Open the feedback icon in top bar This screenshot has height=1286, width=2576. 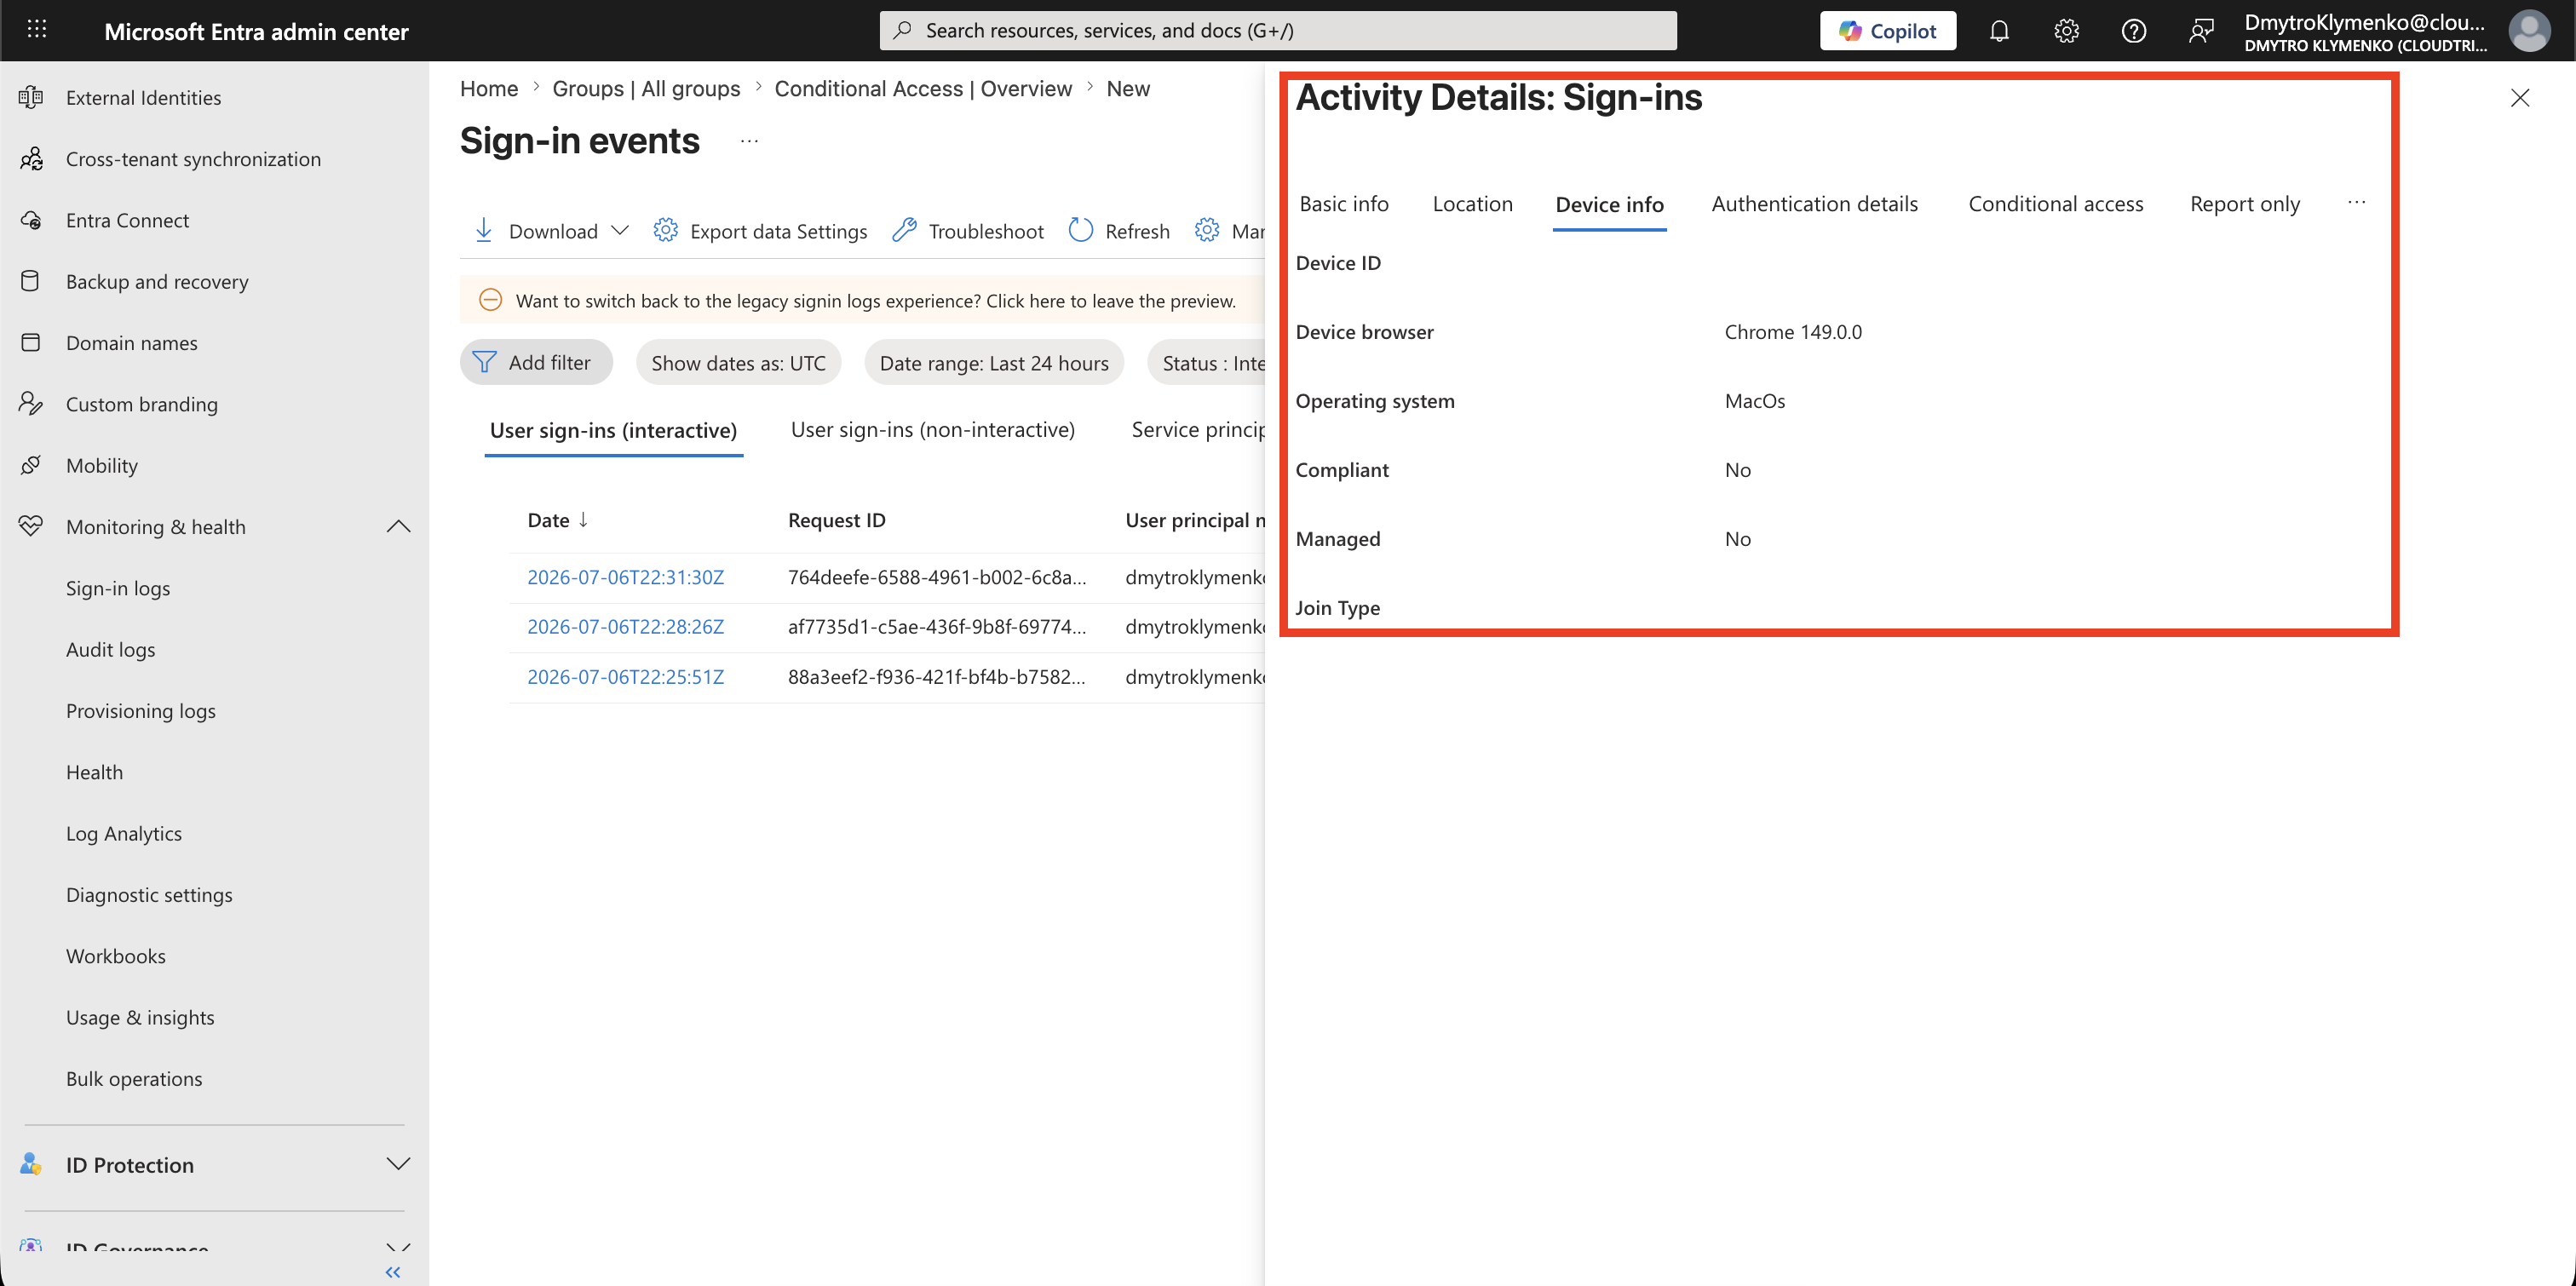coord(2200,31)
